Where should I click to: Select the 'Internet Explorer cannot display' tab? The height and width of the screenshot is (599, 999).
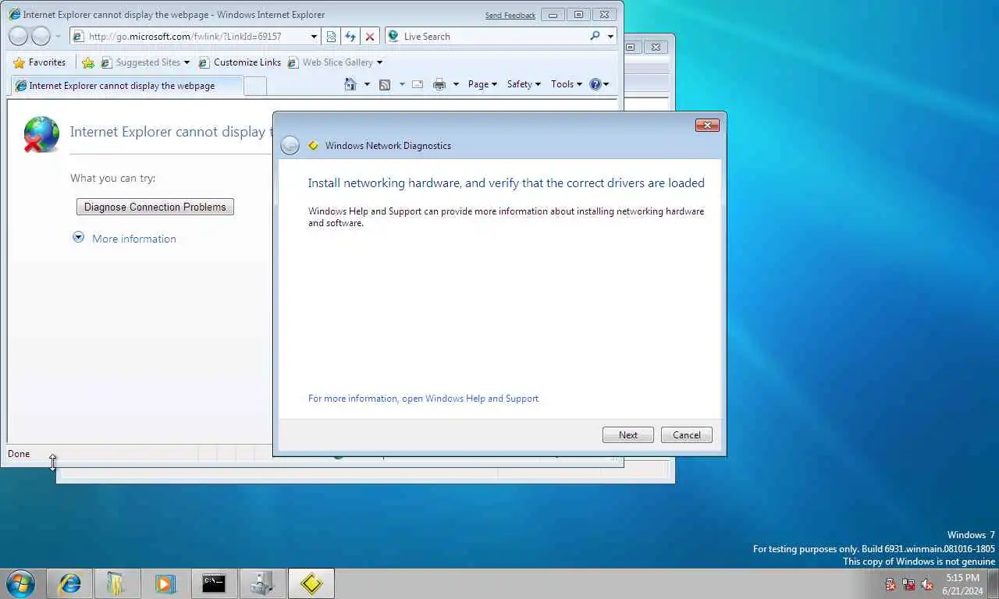[x=127, y=86]
